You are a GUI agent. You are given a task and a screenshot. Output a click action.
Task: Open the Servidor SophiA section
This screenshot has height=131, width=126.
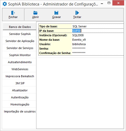point(20,34)
